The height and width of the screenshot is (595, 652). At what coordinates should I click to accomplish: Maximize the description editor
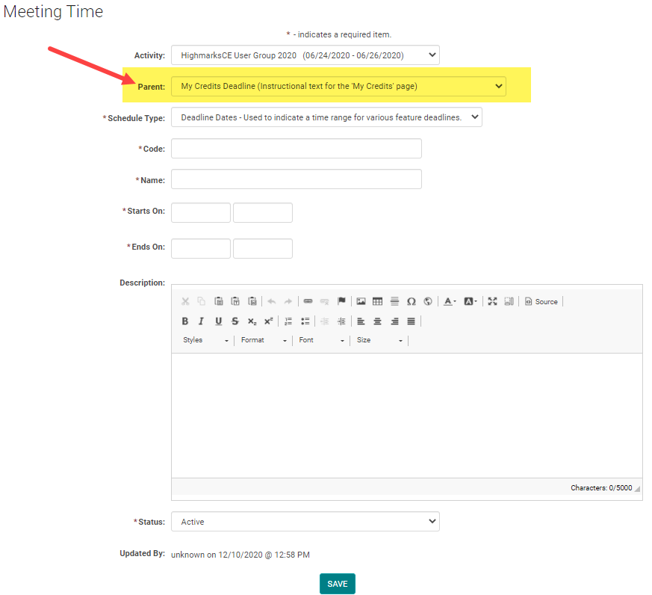point(492,302)
